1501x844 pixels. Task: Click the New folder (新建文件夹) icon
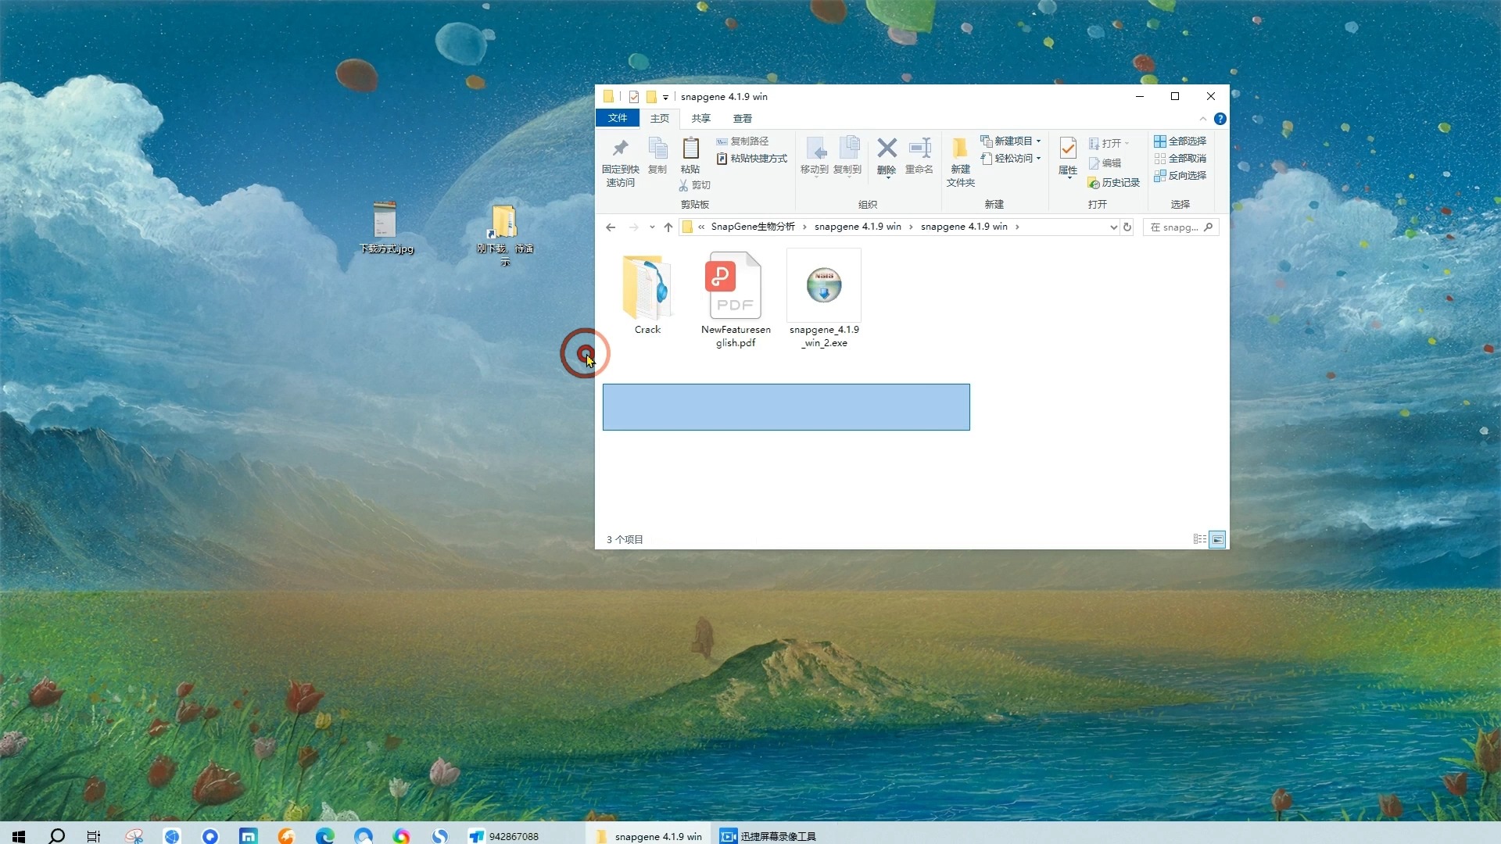click(x=960, y=148)
